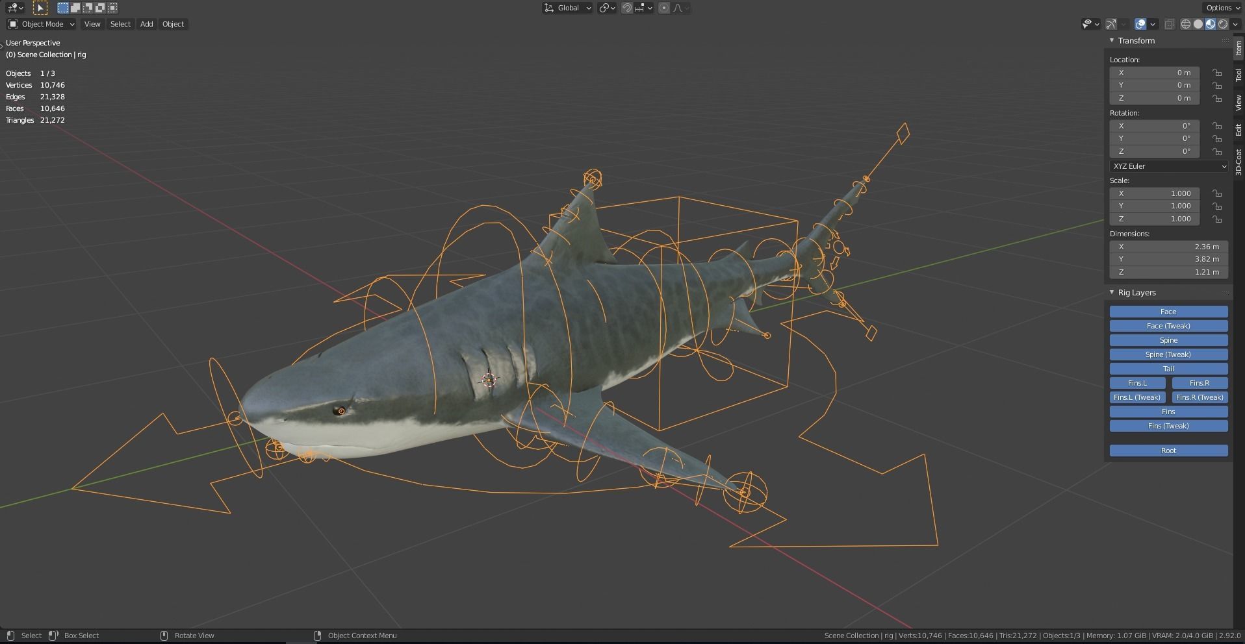This screenshot has width=1245, height=644.
Task: Click Dimensions Y value slider
Action: point(1168,259)
